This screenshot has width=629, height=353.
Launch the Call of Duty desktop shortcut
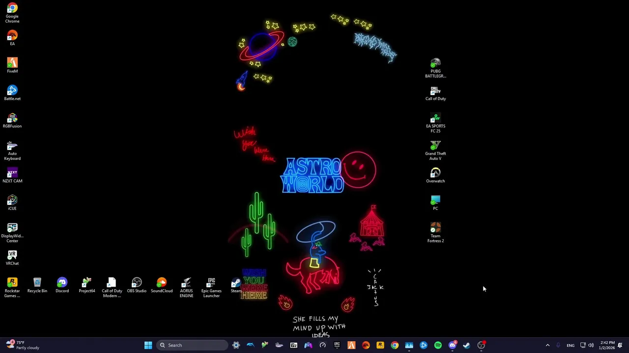435,93
